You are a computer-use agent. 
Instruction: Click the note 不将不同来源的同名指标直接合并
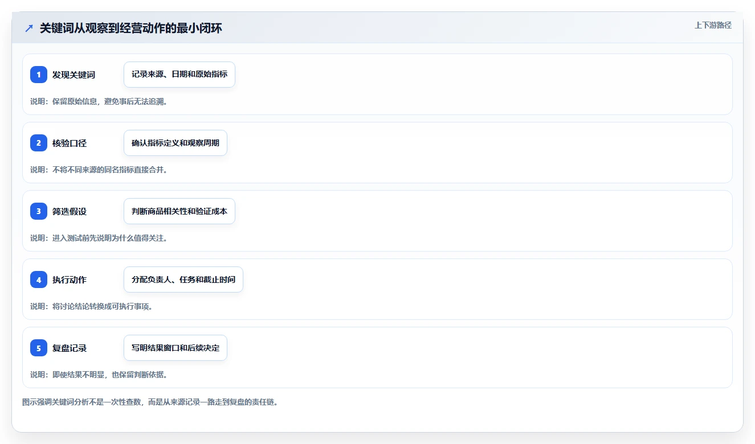pyautogui.click(x=99, y=170)
